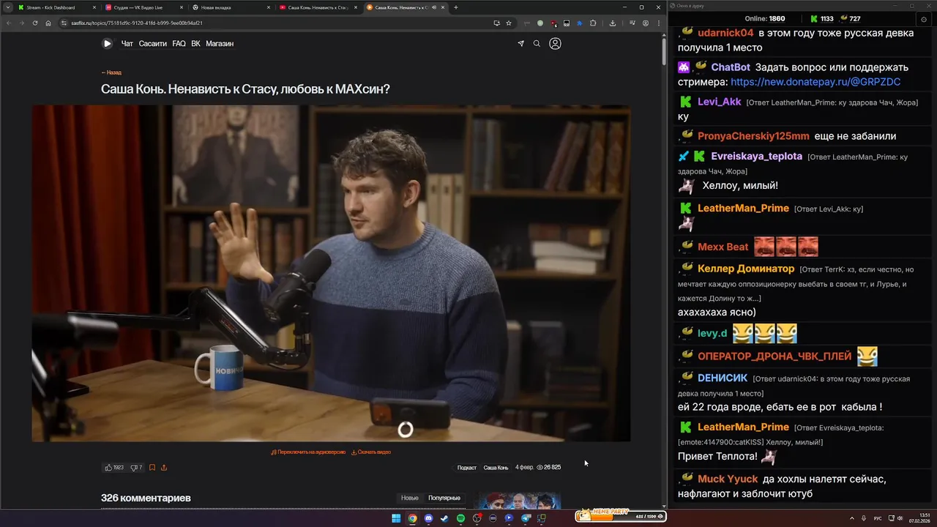
Task: Open browser downloads icon
Action: click(613, 23)
